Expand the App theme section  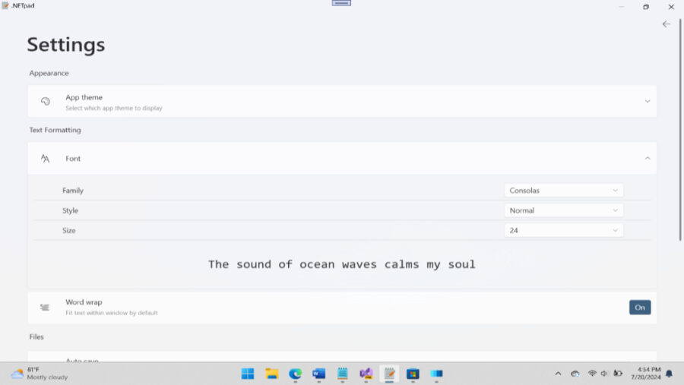[647, 102]
